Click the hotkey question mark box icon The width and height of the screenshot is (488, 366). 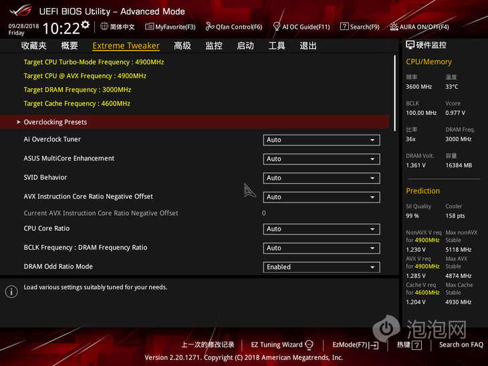click(x=416, y=345)
